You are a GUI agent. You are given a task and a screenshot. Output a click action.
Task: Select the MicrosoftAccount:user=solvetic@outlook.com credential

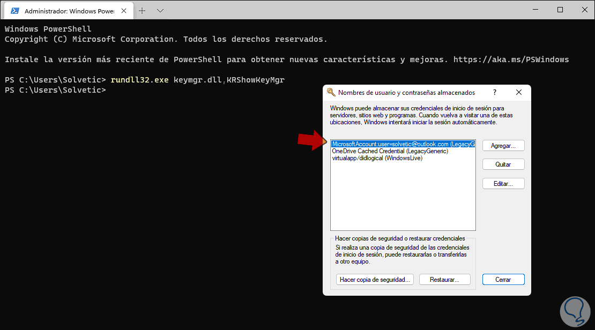[x=403, y=144]
